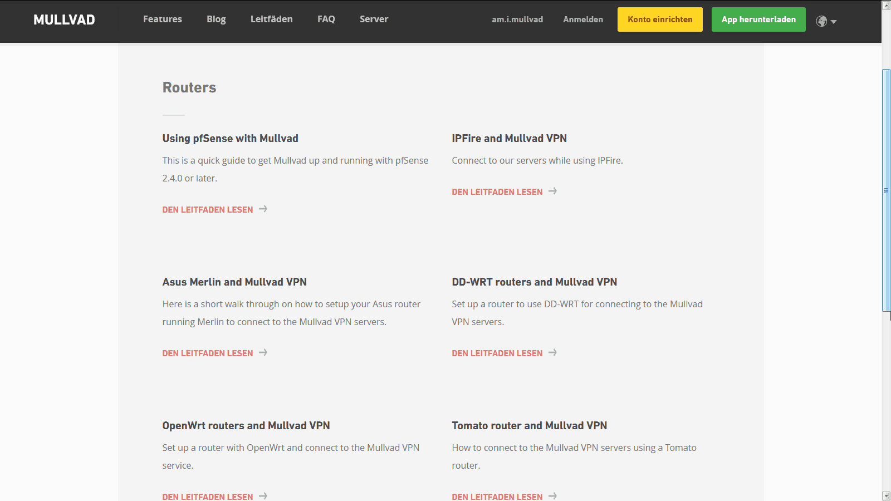The width and height of the screenshot is (891, 501).
Task: Click DEN LEITFADEN LESEN under Asus Merlin
Action: pyautogui.click(x=208, y=353)
